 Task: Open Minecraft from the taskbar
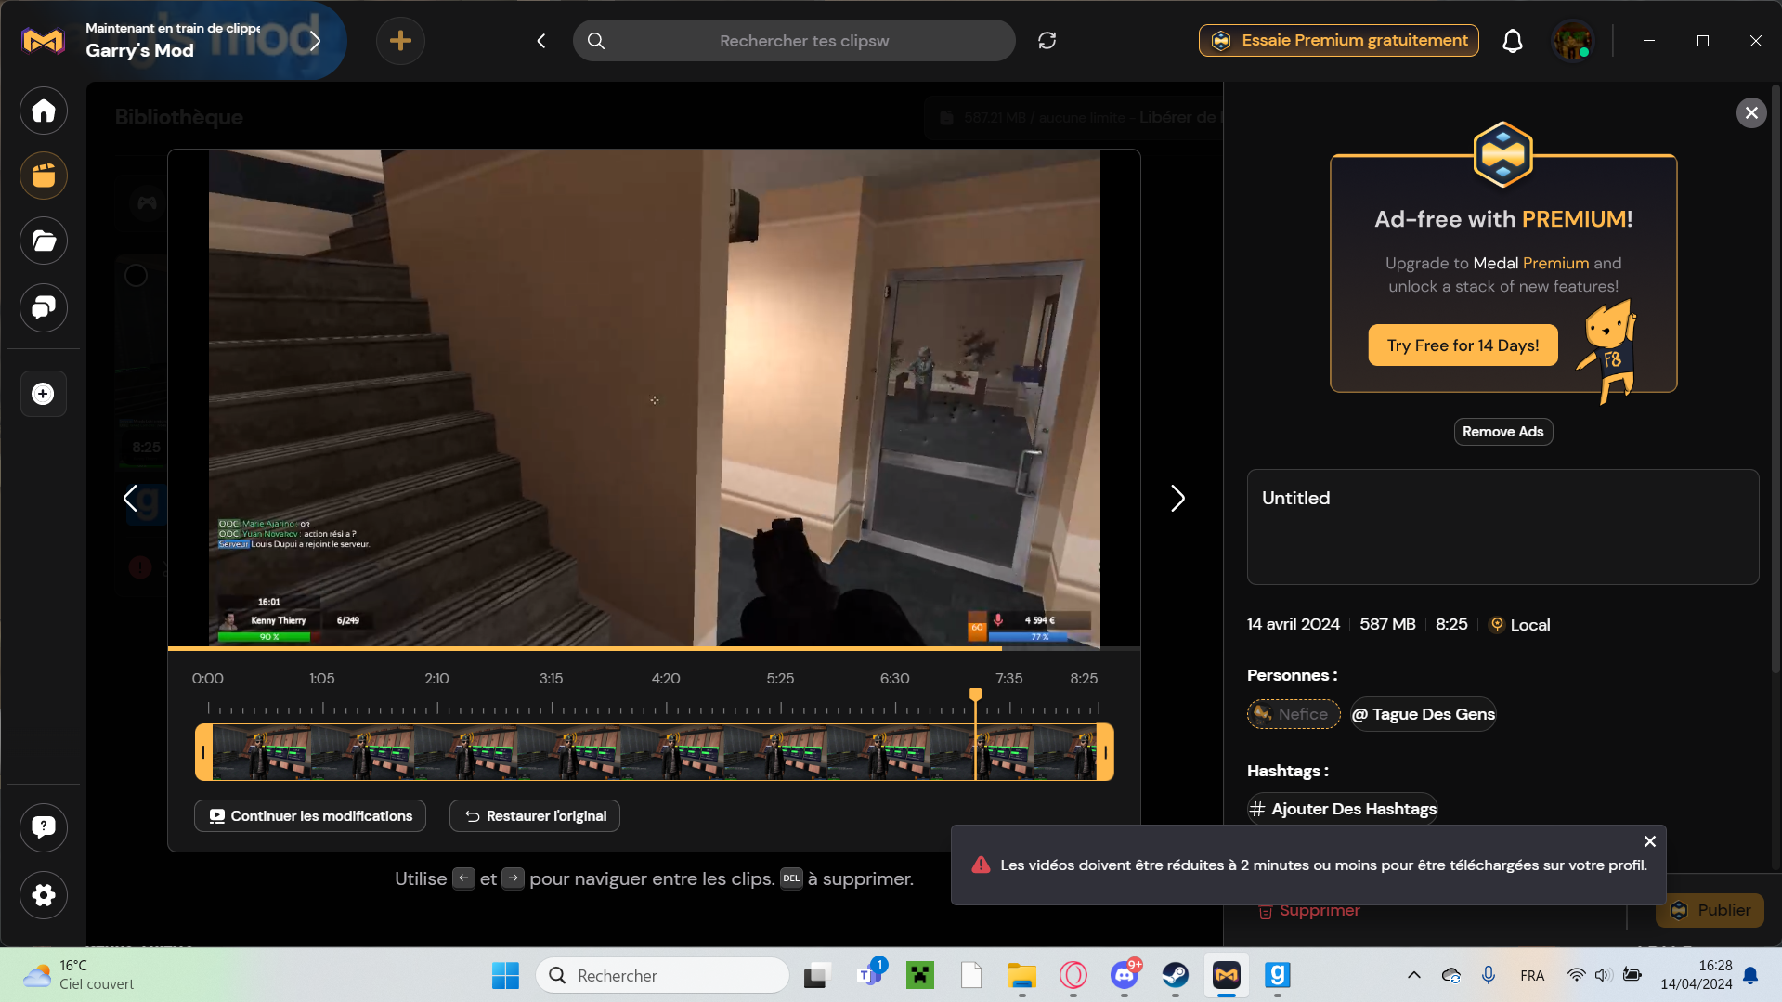point(920,976)
